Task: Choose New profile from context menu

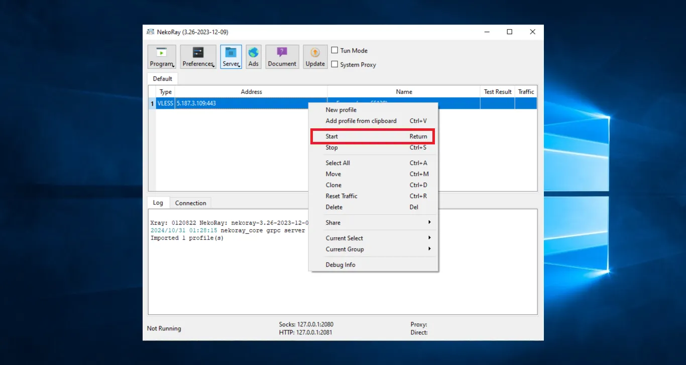Action: tap(374, 110)
